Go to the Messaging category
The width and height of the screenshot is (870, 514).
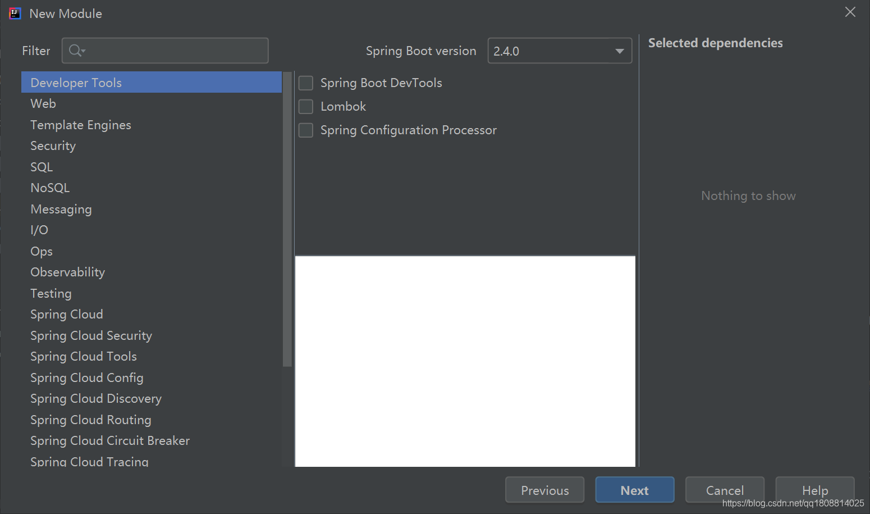tap(61, 210)
